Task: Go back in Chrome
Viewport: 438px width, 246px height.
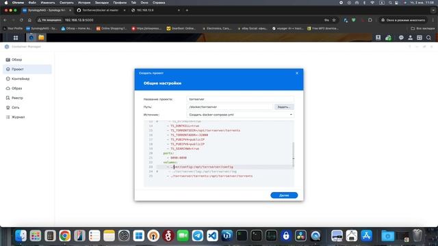Action: tap(5, 20)
